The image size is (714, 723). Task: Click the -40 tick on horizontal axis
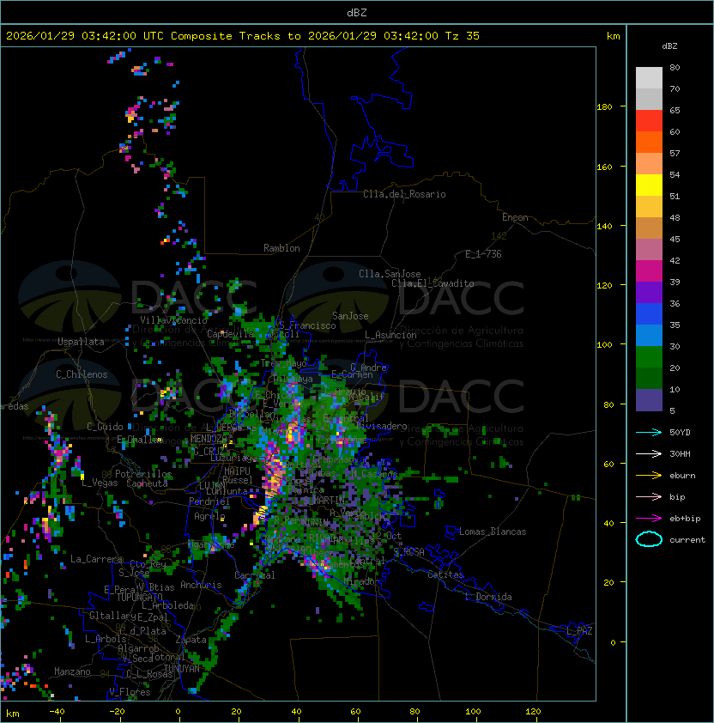point(57,712)
